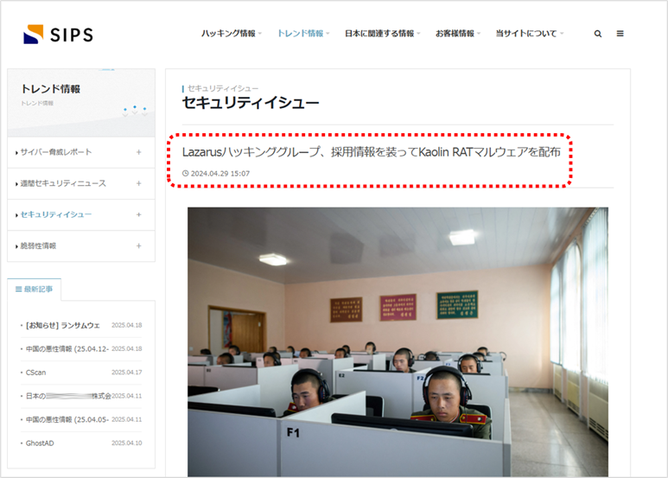Click the セキュリティイシュー page heading
668x478 pixels.
coord(251,103)
